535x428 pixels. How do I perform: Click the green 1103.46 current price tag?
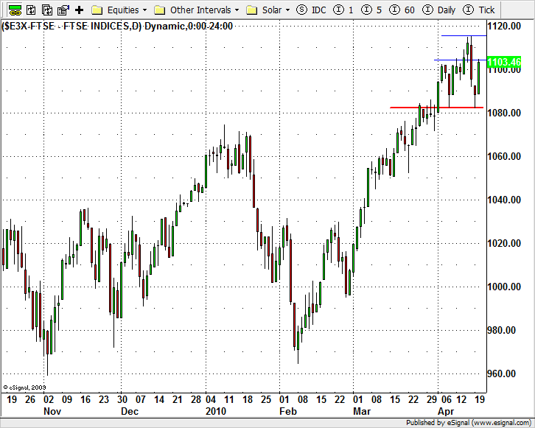504,62
